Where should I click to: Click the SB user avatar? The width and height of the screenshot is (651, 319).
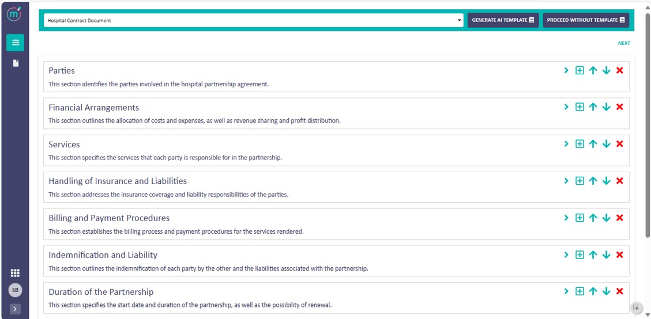[15, 290]
